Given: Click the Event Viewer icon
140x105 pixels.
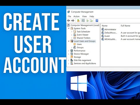Looking at the screenshot, I should point(75,35).
